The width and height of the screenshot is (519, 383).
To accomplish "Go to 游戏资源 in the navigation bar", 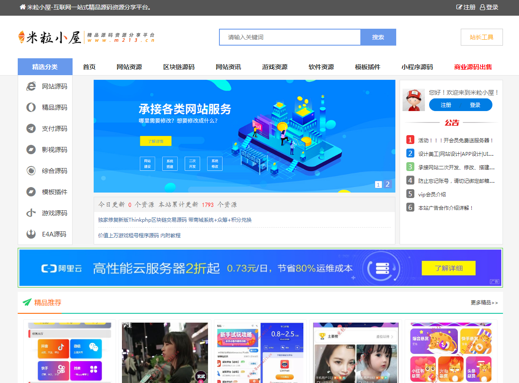I will point(275,67).
